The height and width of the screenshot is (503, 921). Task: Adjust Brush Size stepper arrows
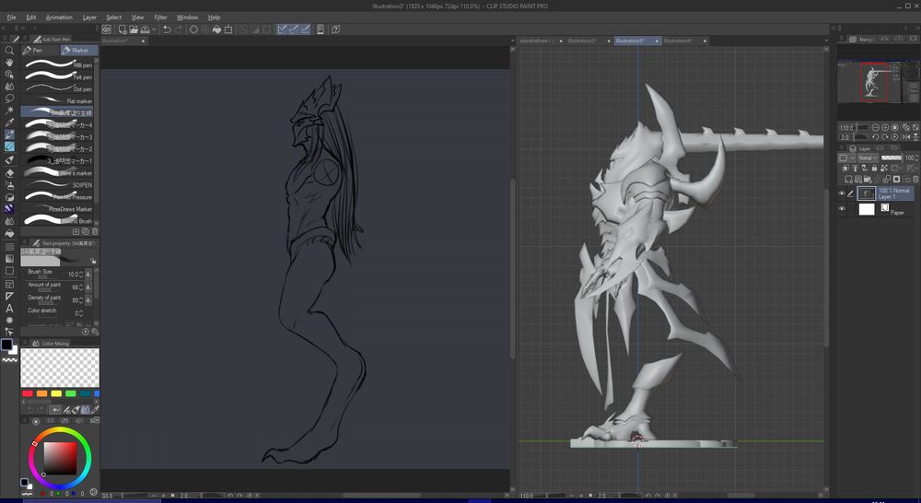81,275
